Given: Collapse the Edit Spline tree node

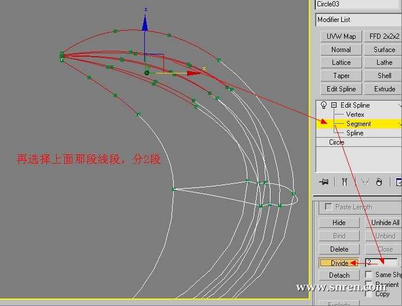Looking at the screenshot, I should [334, 105].
